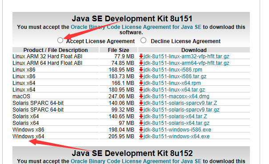This screenshot has height=164, width=269.
Task: Click the Windows x86 product description
Action: (28, 130)
